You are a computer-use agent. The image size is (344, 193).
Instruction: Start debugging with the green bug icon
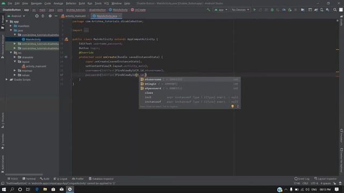click(272, 10)
